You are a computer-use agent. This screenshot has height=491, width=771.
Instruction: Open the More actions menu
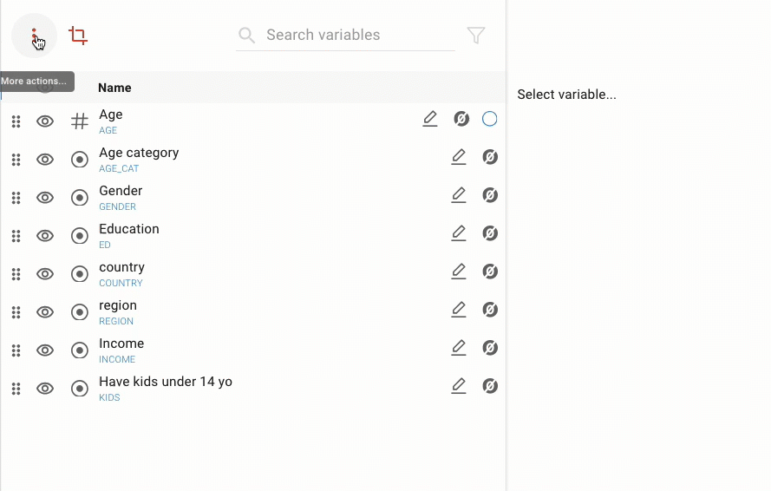click(x=34, y=36)
